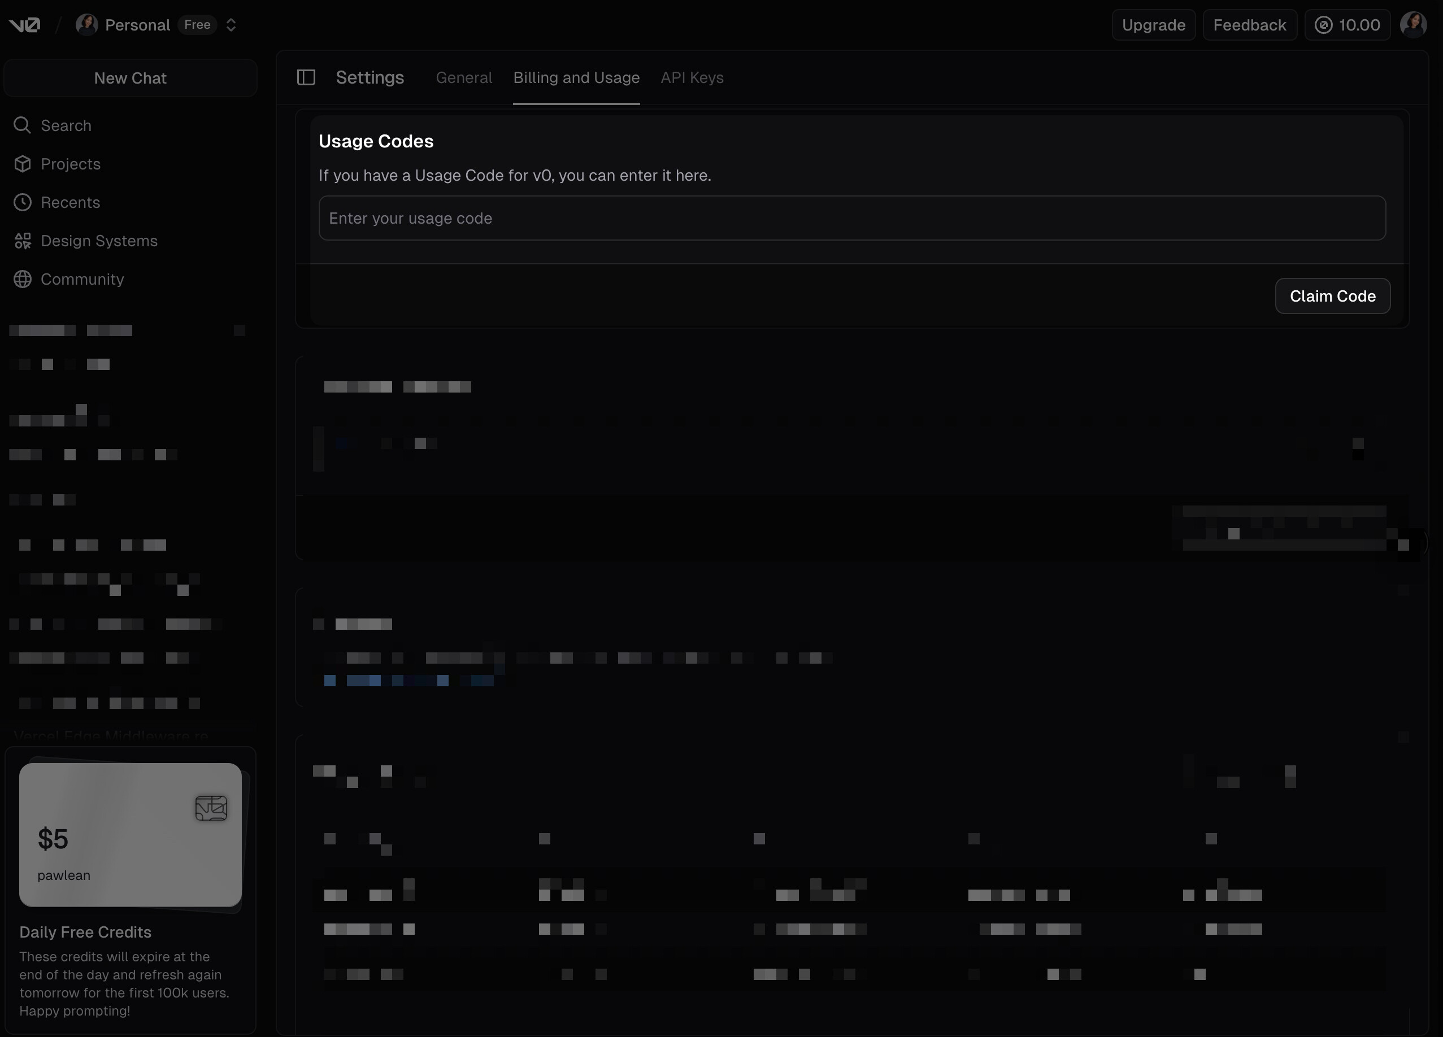Click the $5 pawlean credit card

131,835
